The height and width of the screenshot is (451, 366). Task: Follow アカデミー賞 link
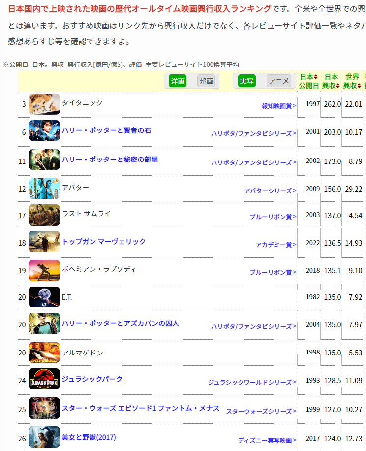click(276, 245)
